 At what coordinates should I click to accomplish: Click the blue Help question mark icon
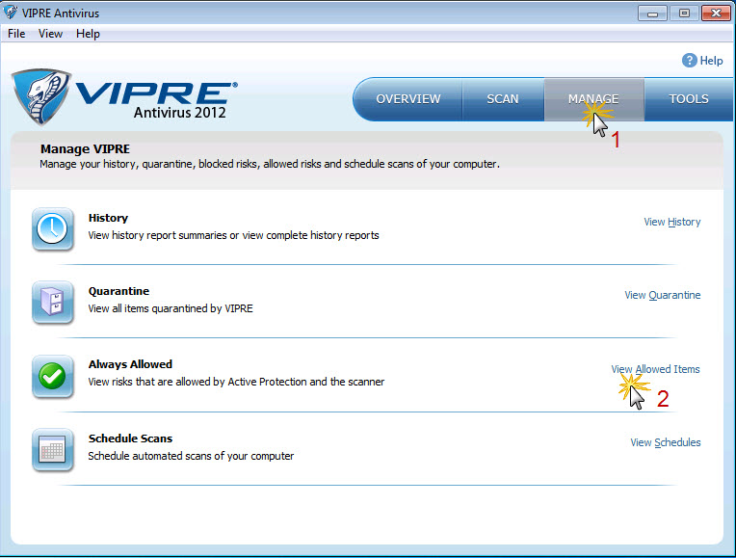(689, 60)
